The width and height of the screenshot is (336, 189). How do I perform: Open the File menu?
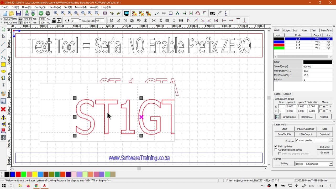(5, 7)
